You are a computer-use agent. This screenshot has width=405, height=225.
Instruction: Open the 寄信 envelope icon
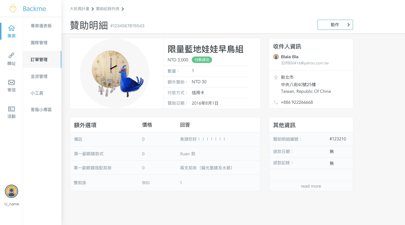[12, 82]
